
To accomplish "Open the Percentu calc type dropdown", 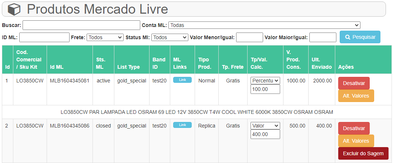I will click(x=265, y=81).
